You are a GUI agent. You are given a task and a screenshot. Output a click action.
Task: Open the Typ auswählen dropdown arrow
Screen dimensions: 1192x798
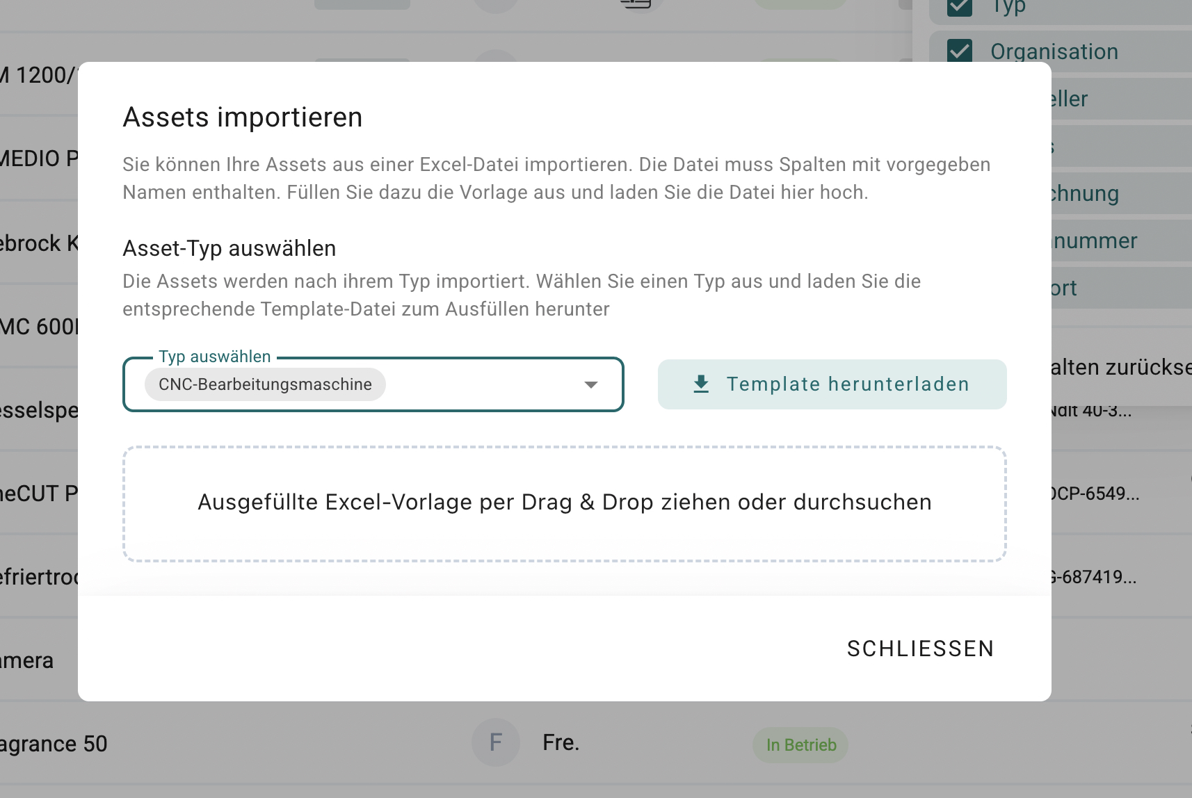click(591, 385)
